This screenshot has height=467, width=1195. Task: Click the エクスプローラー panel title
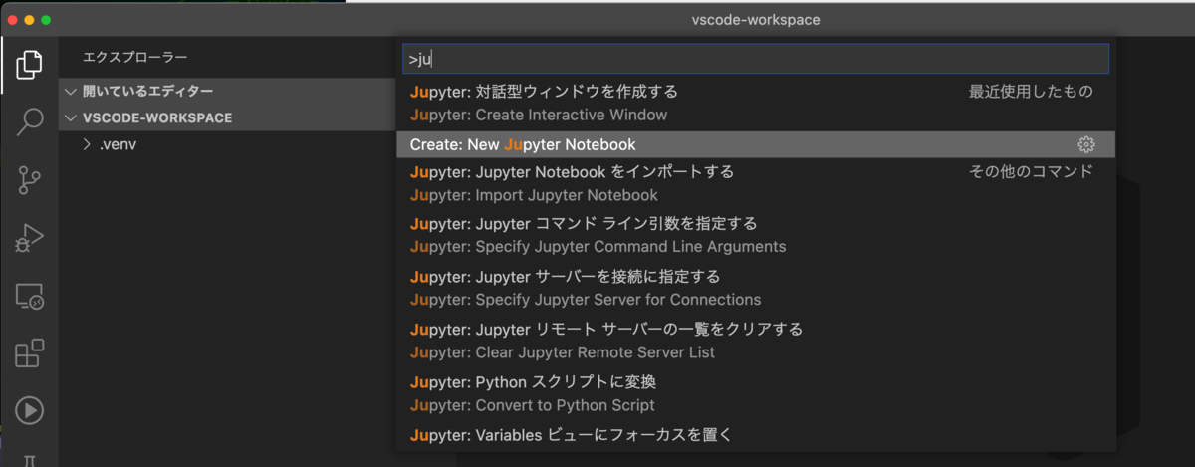point(135,58)
